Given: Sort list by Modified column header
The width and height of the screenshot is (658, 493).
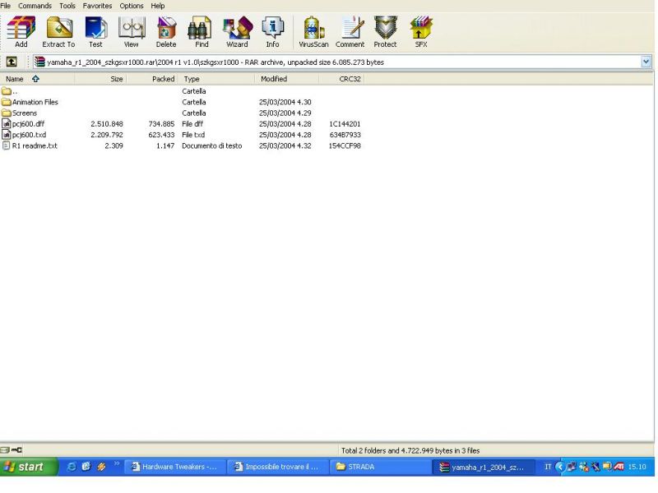Looking at the screenshot, I should [286, 79].
